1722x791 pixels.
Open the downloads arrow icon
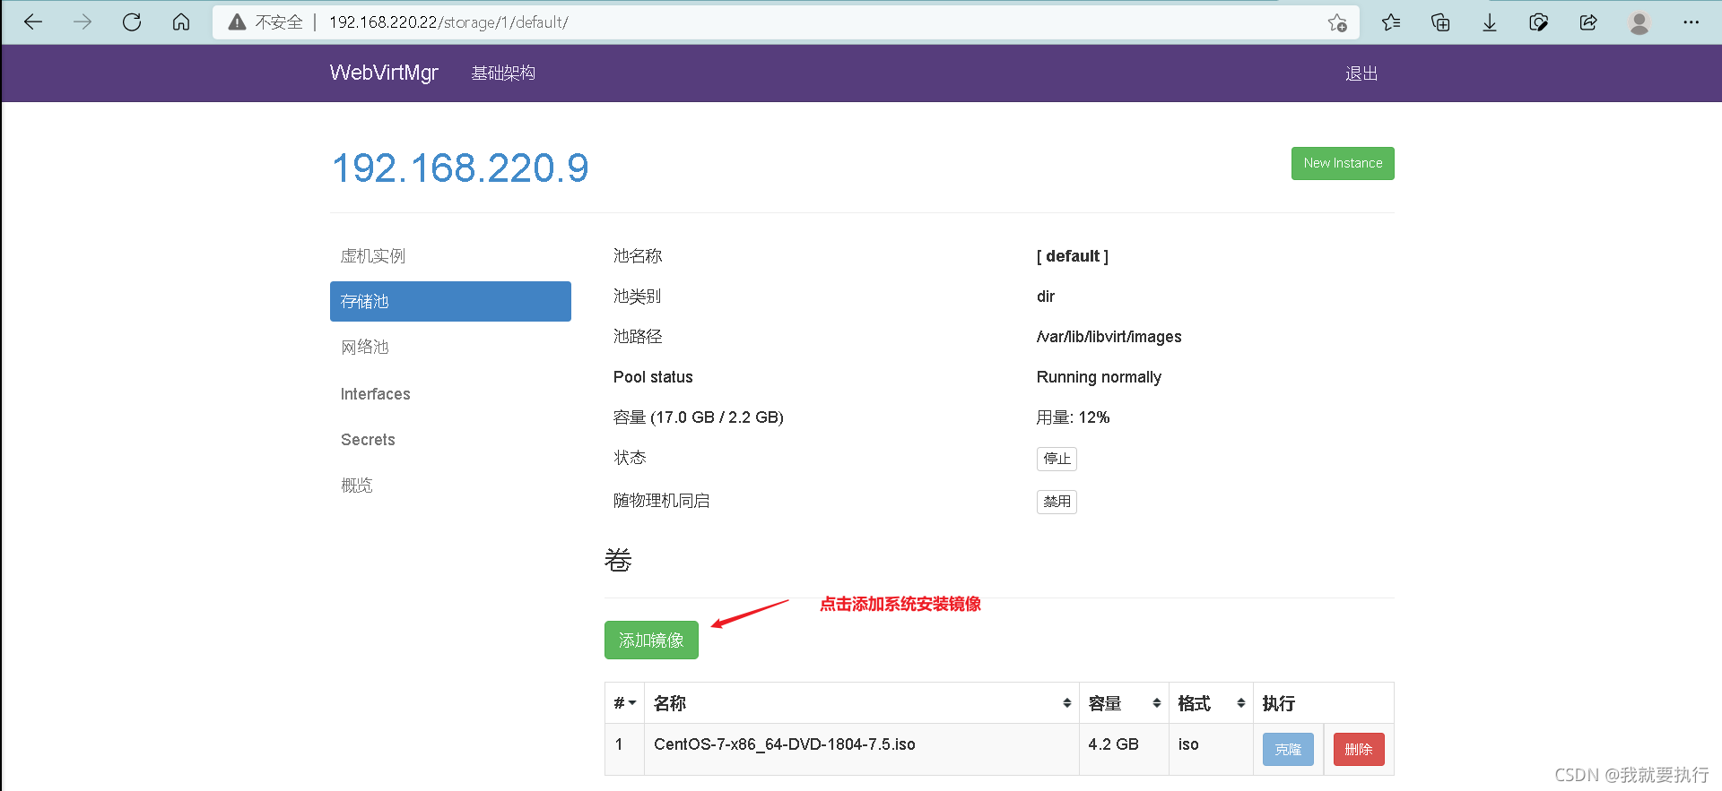1490,22
